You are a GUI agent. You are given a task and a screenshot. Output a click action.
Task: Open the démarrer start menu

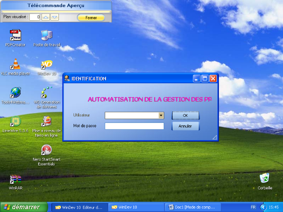[24, 207]
